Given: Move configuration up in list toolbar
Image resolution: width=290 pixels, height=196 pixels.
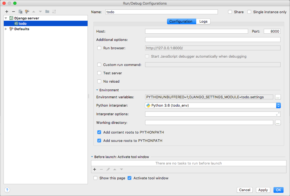Looking at the screenshot, I should coord(34,12).
